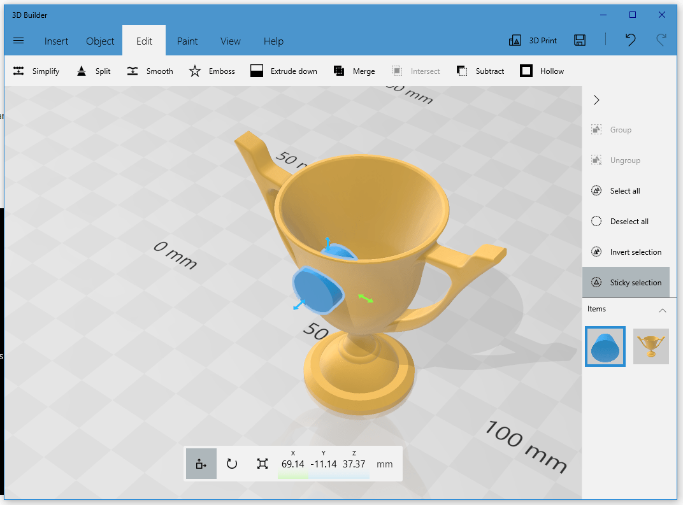Open the hamburger menu

click(18, 40)
